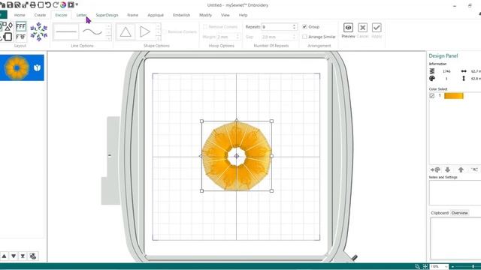
Task: Click the Undo arrow icon
Action: coord(48,5)
